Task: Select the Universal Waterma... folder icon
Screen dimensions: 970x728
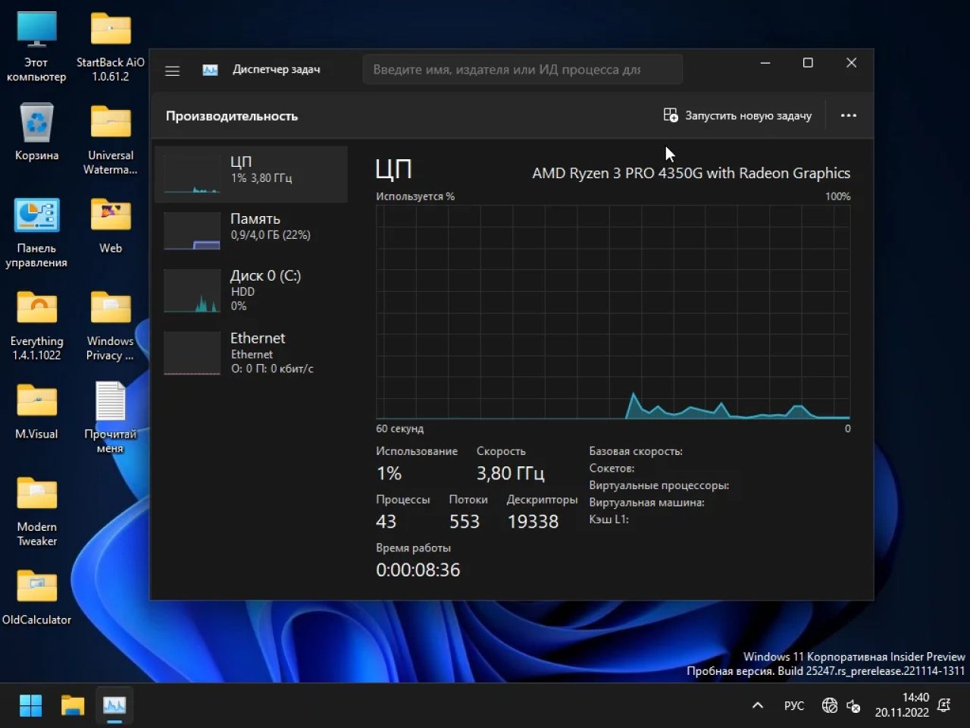Action: tap(111, 140)
